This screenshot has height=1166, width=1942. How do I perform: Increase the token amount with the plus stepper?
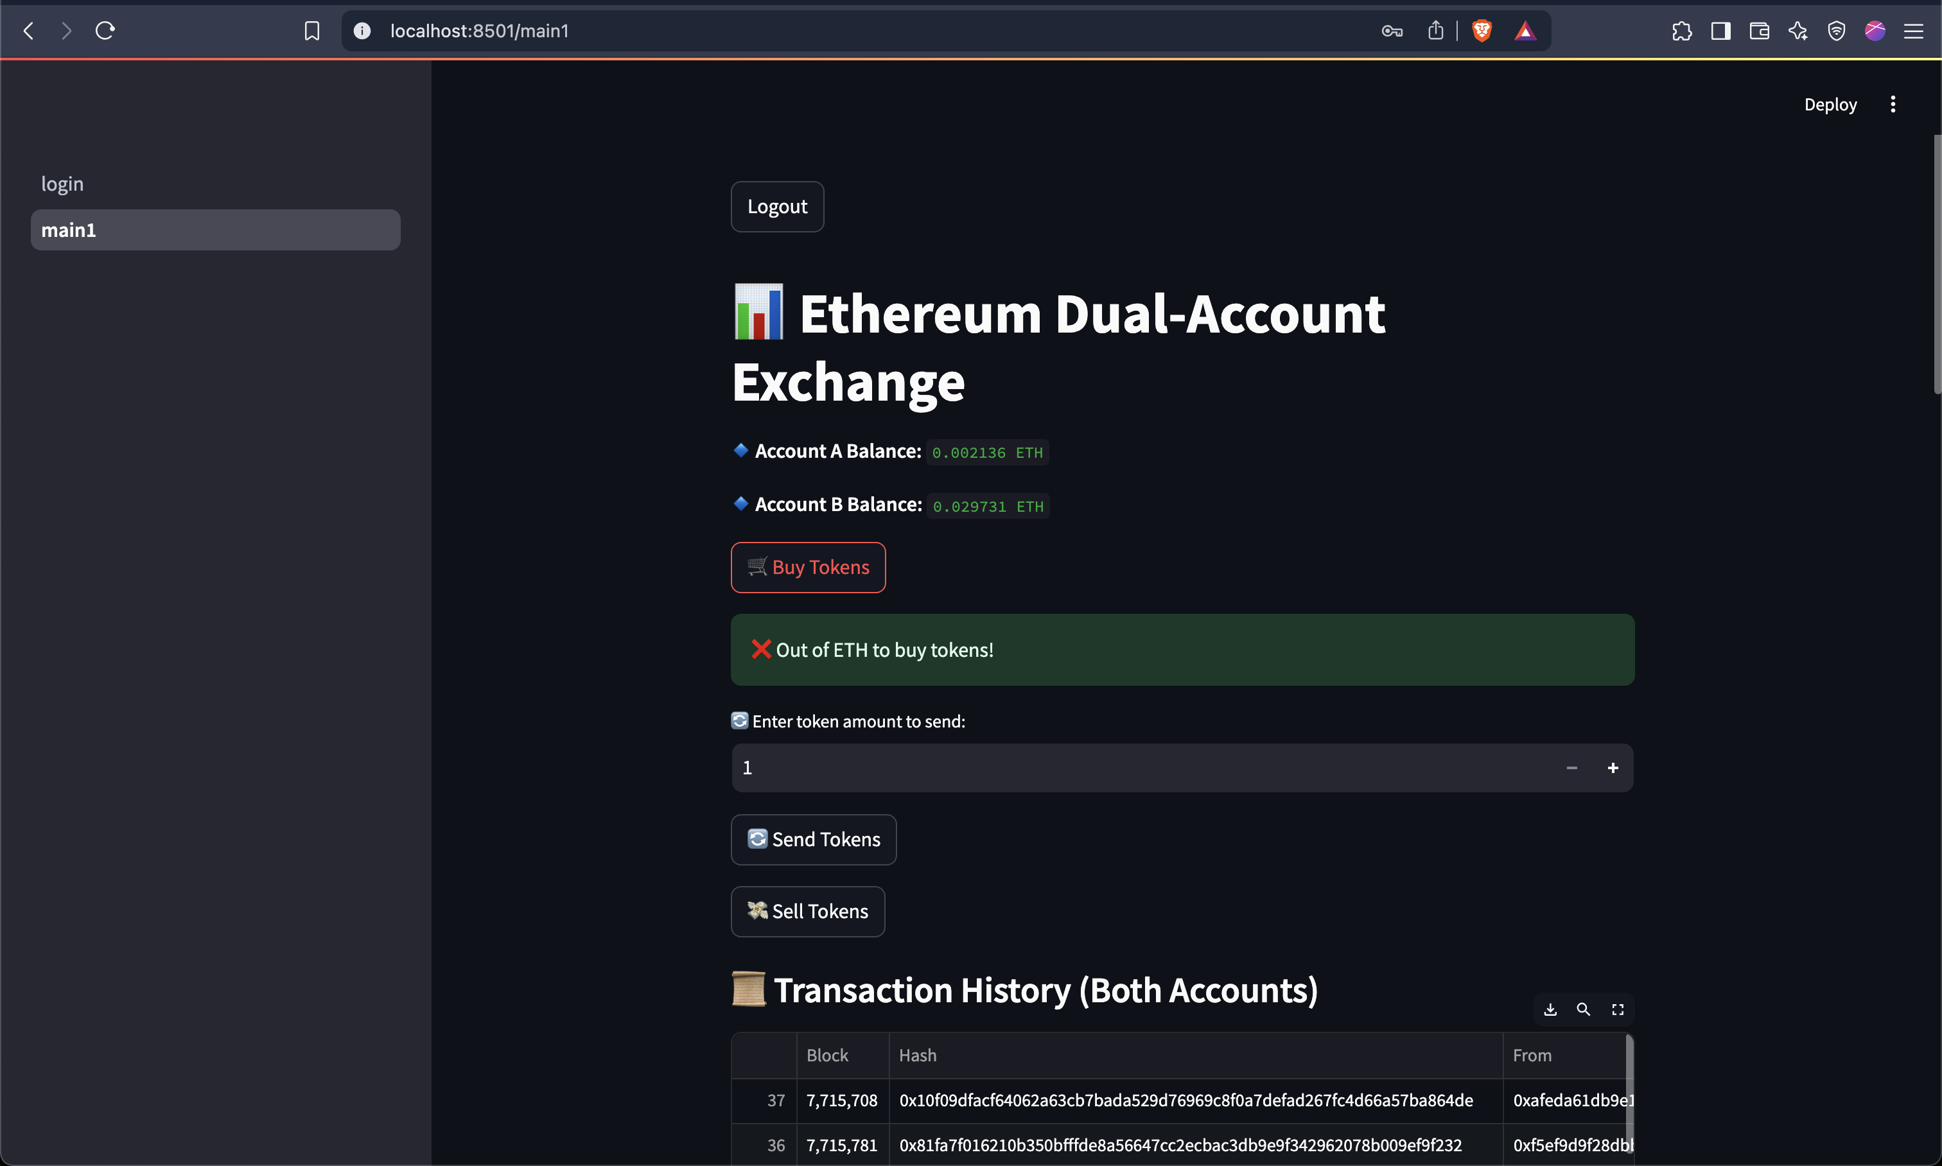(x=1613, y=768)
